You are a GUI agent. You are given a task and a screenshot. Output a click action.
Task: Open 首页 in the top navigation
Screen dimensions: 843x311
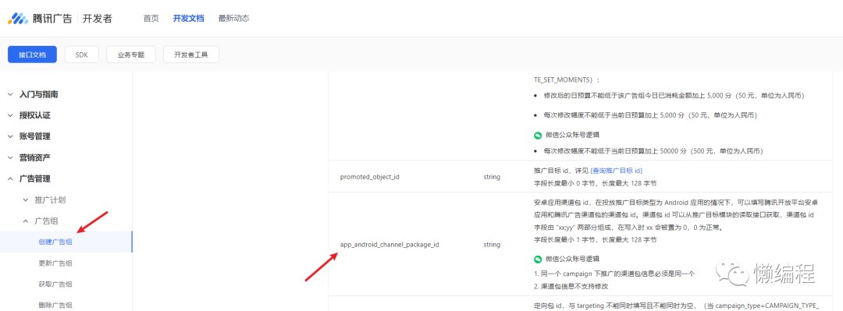point(151,18)
